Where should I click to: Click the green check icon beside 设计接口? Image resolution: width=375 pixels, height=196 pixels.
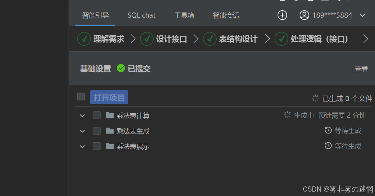tap(147, 39)
